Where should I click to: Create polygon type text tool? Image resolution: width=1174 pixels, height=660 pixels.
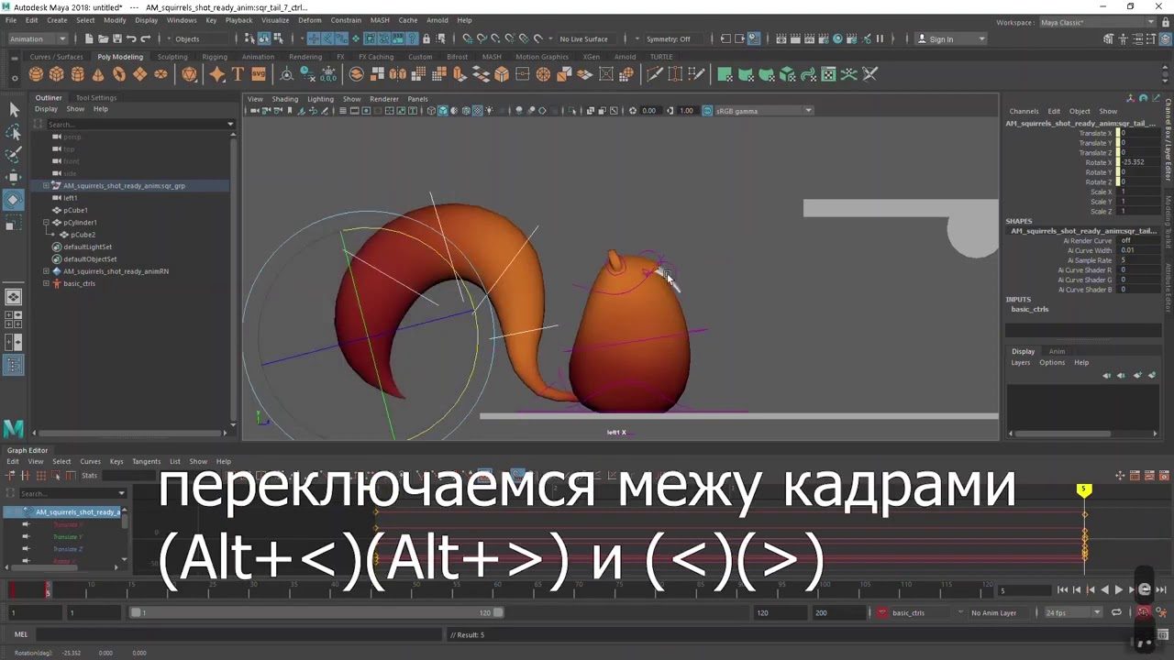[238, 74]
